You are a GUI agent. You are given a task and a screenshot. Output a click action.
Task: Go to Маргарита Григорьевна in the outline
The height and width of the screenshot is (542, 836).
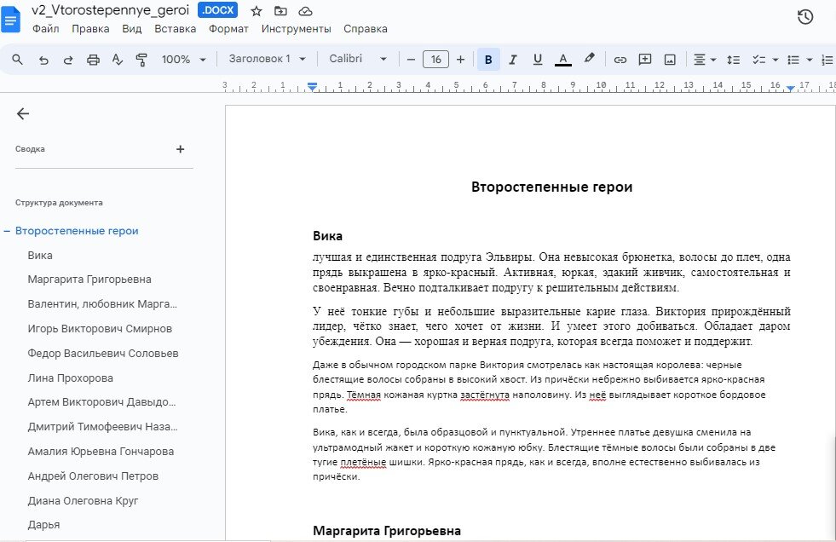click(x=89, y=280)
